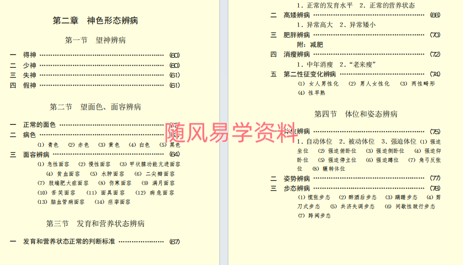Viewport: 463px width, 265px height.
Task: Go to the 步态辨病 entry
Action: point(297,188)
